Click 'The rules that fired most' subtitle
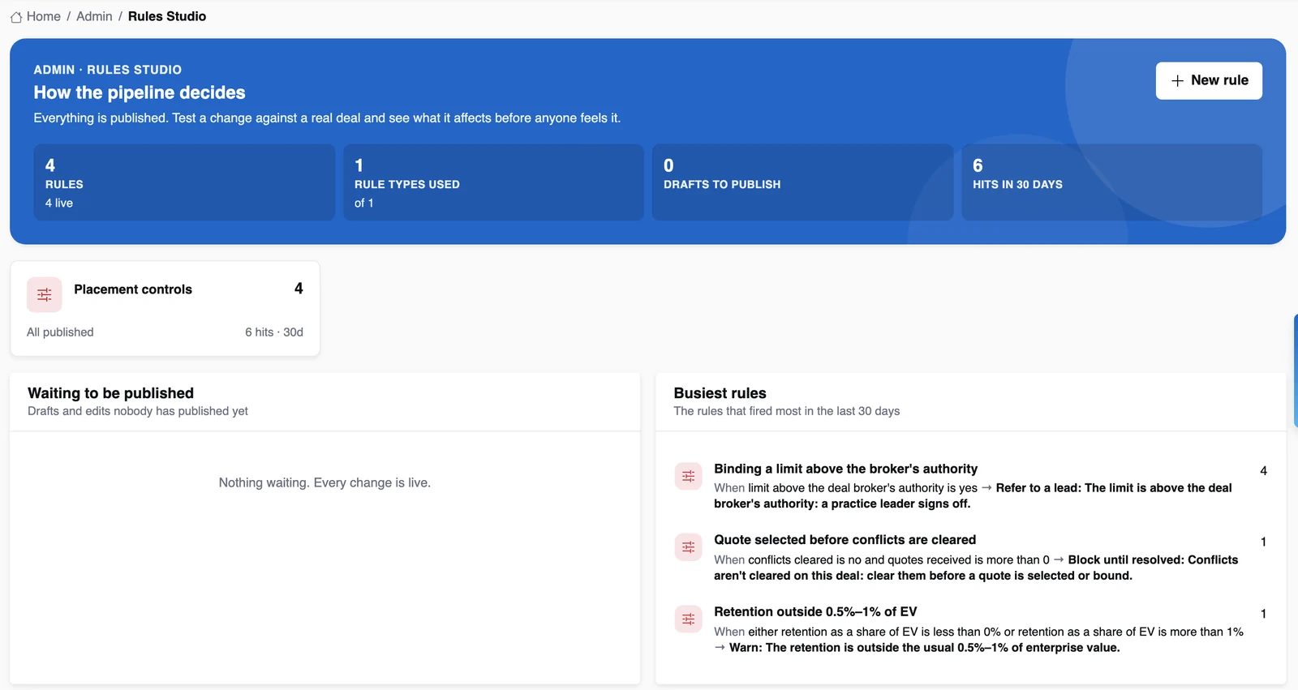Screen dimensions: 1298x690 point(786,411)
